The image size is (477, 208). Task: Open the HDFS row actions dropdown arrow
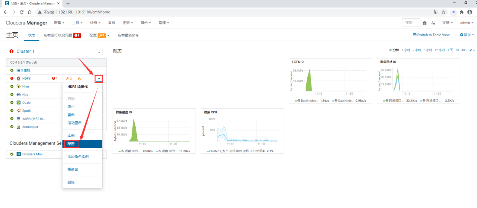(x=99, y=79)
